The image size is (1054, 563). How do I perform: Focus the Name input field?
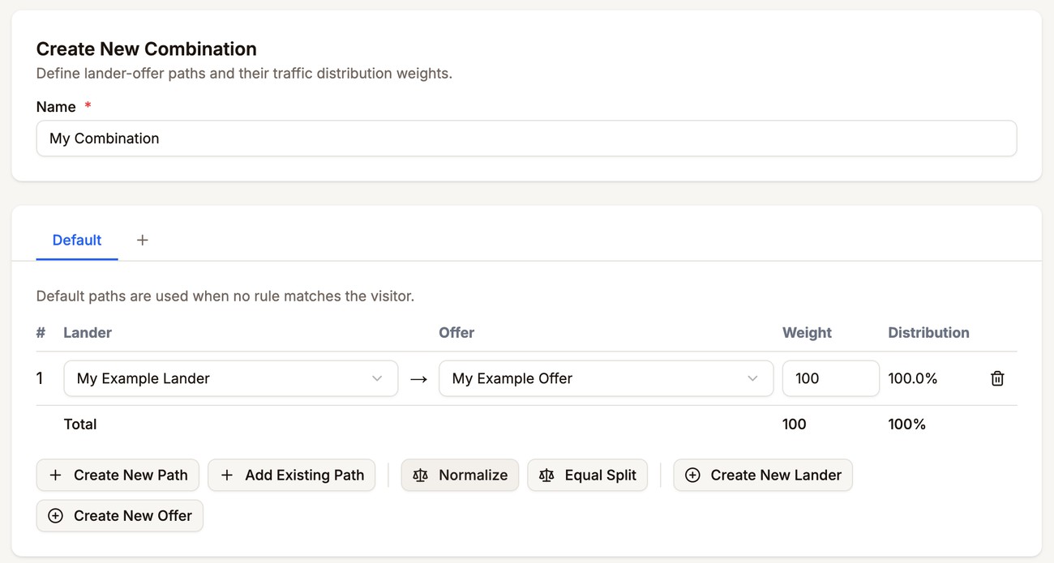coord(526,139)
